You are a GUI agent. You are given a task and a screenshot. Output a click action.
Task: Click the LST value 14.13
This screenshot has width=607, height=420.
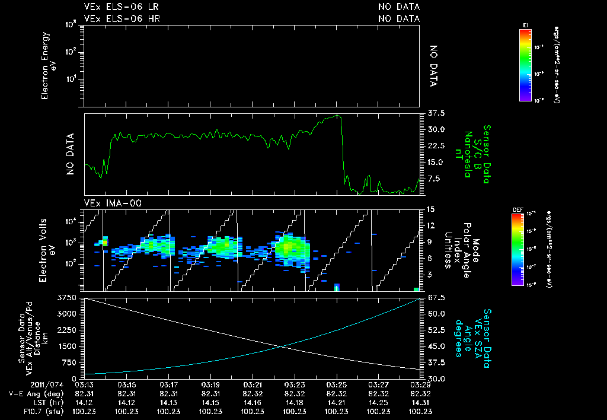[x=168, y=403]
